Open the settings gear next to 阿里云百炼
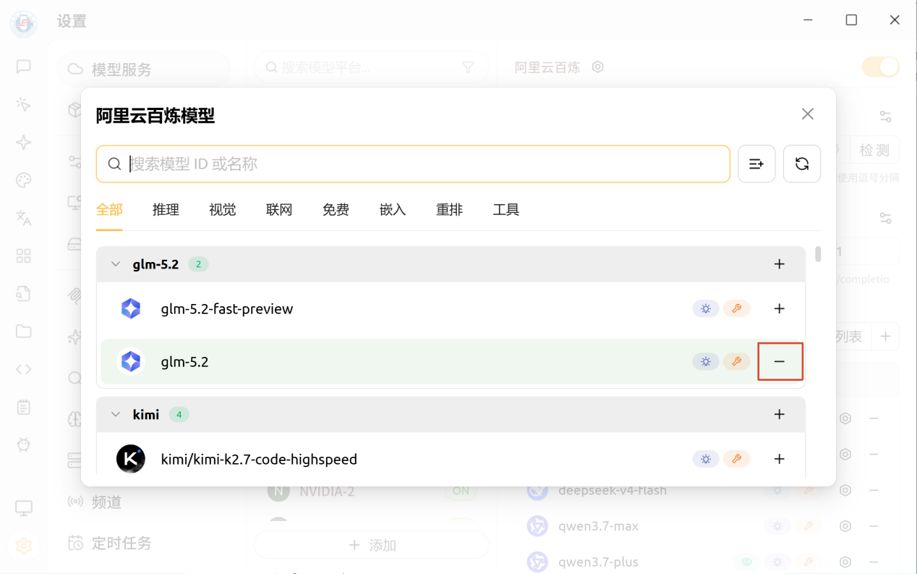Image resolution: width=917 pixels, height=574 pixels. click(598, 67)
